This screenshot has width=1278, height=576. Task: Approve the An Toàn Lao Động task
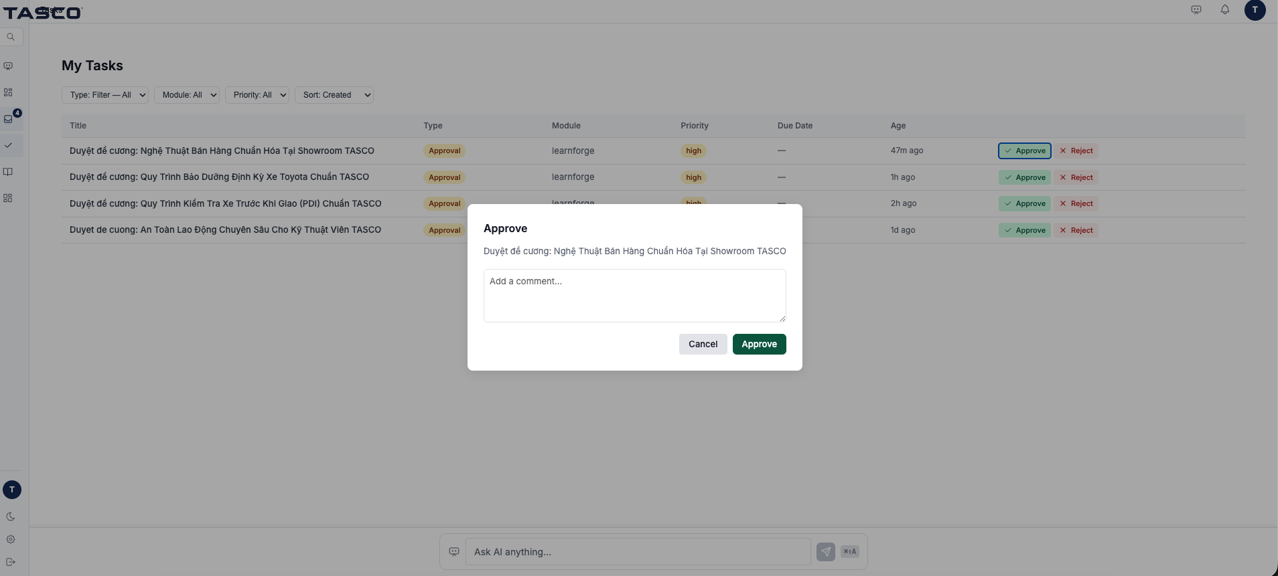1025,230
